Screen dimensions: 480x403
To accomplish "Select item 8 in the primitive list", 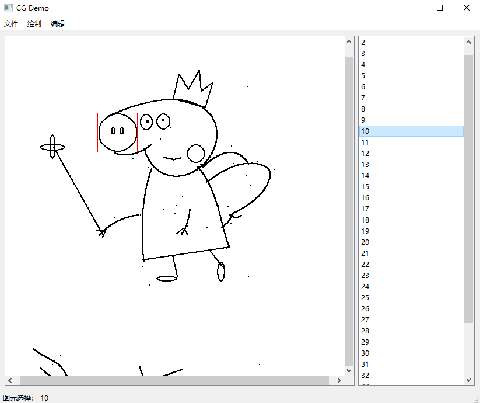I will (411, 109).
